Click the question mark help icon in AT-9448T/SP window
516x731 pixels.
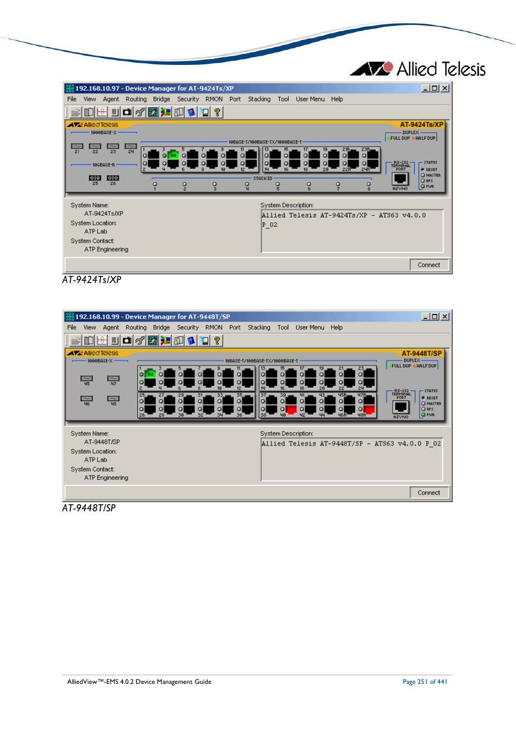click(x=217, y=340)
